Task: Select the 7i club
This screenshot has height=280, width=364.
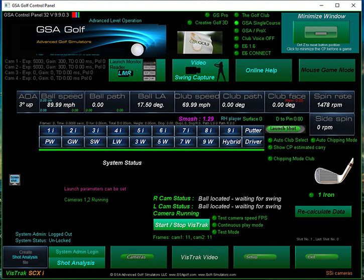Action: point(185,130)
